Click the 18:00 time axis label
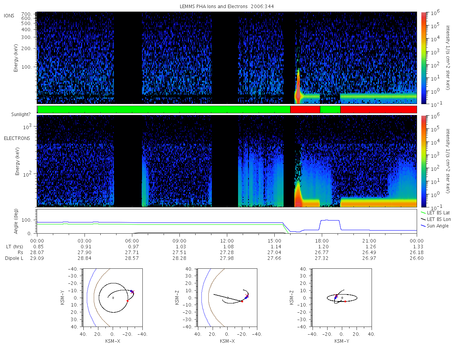This screenshot has height=347, width=463. [322, 240]
